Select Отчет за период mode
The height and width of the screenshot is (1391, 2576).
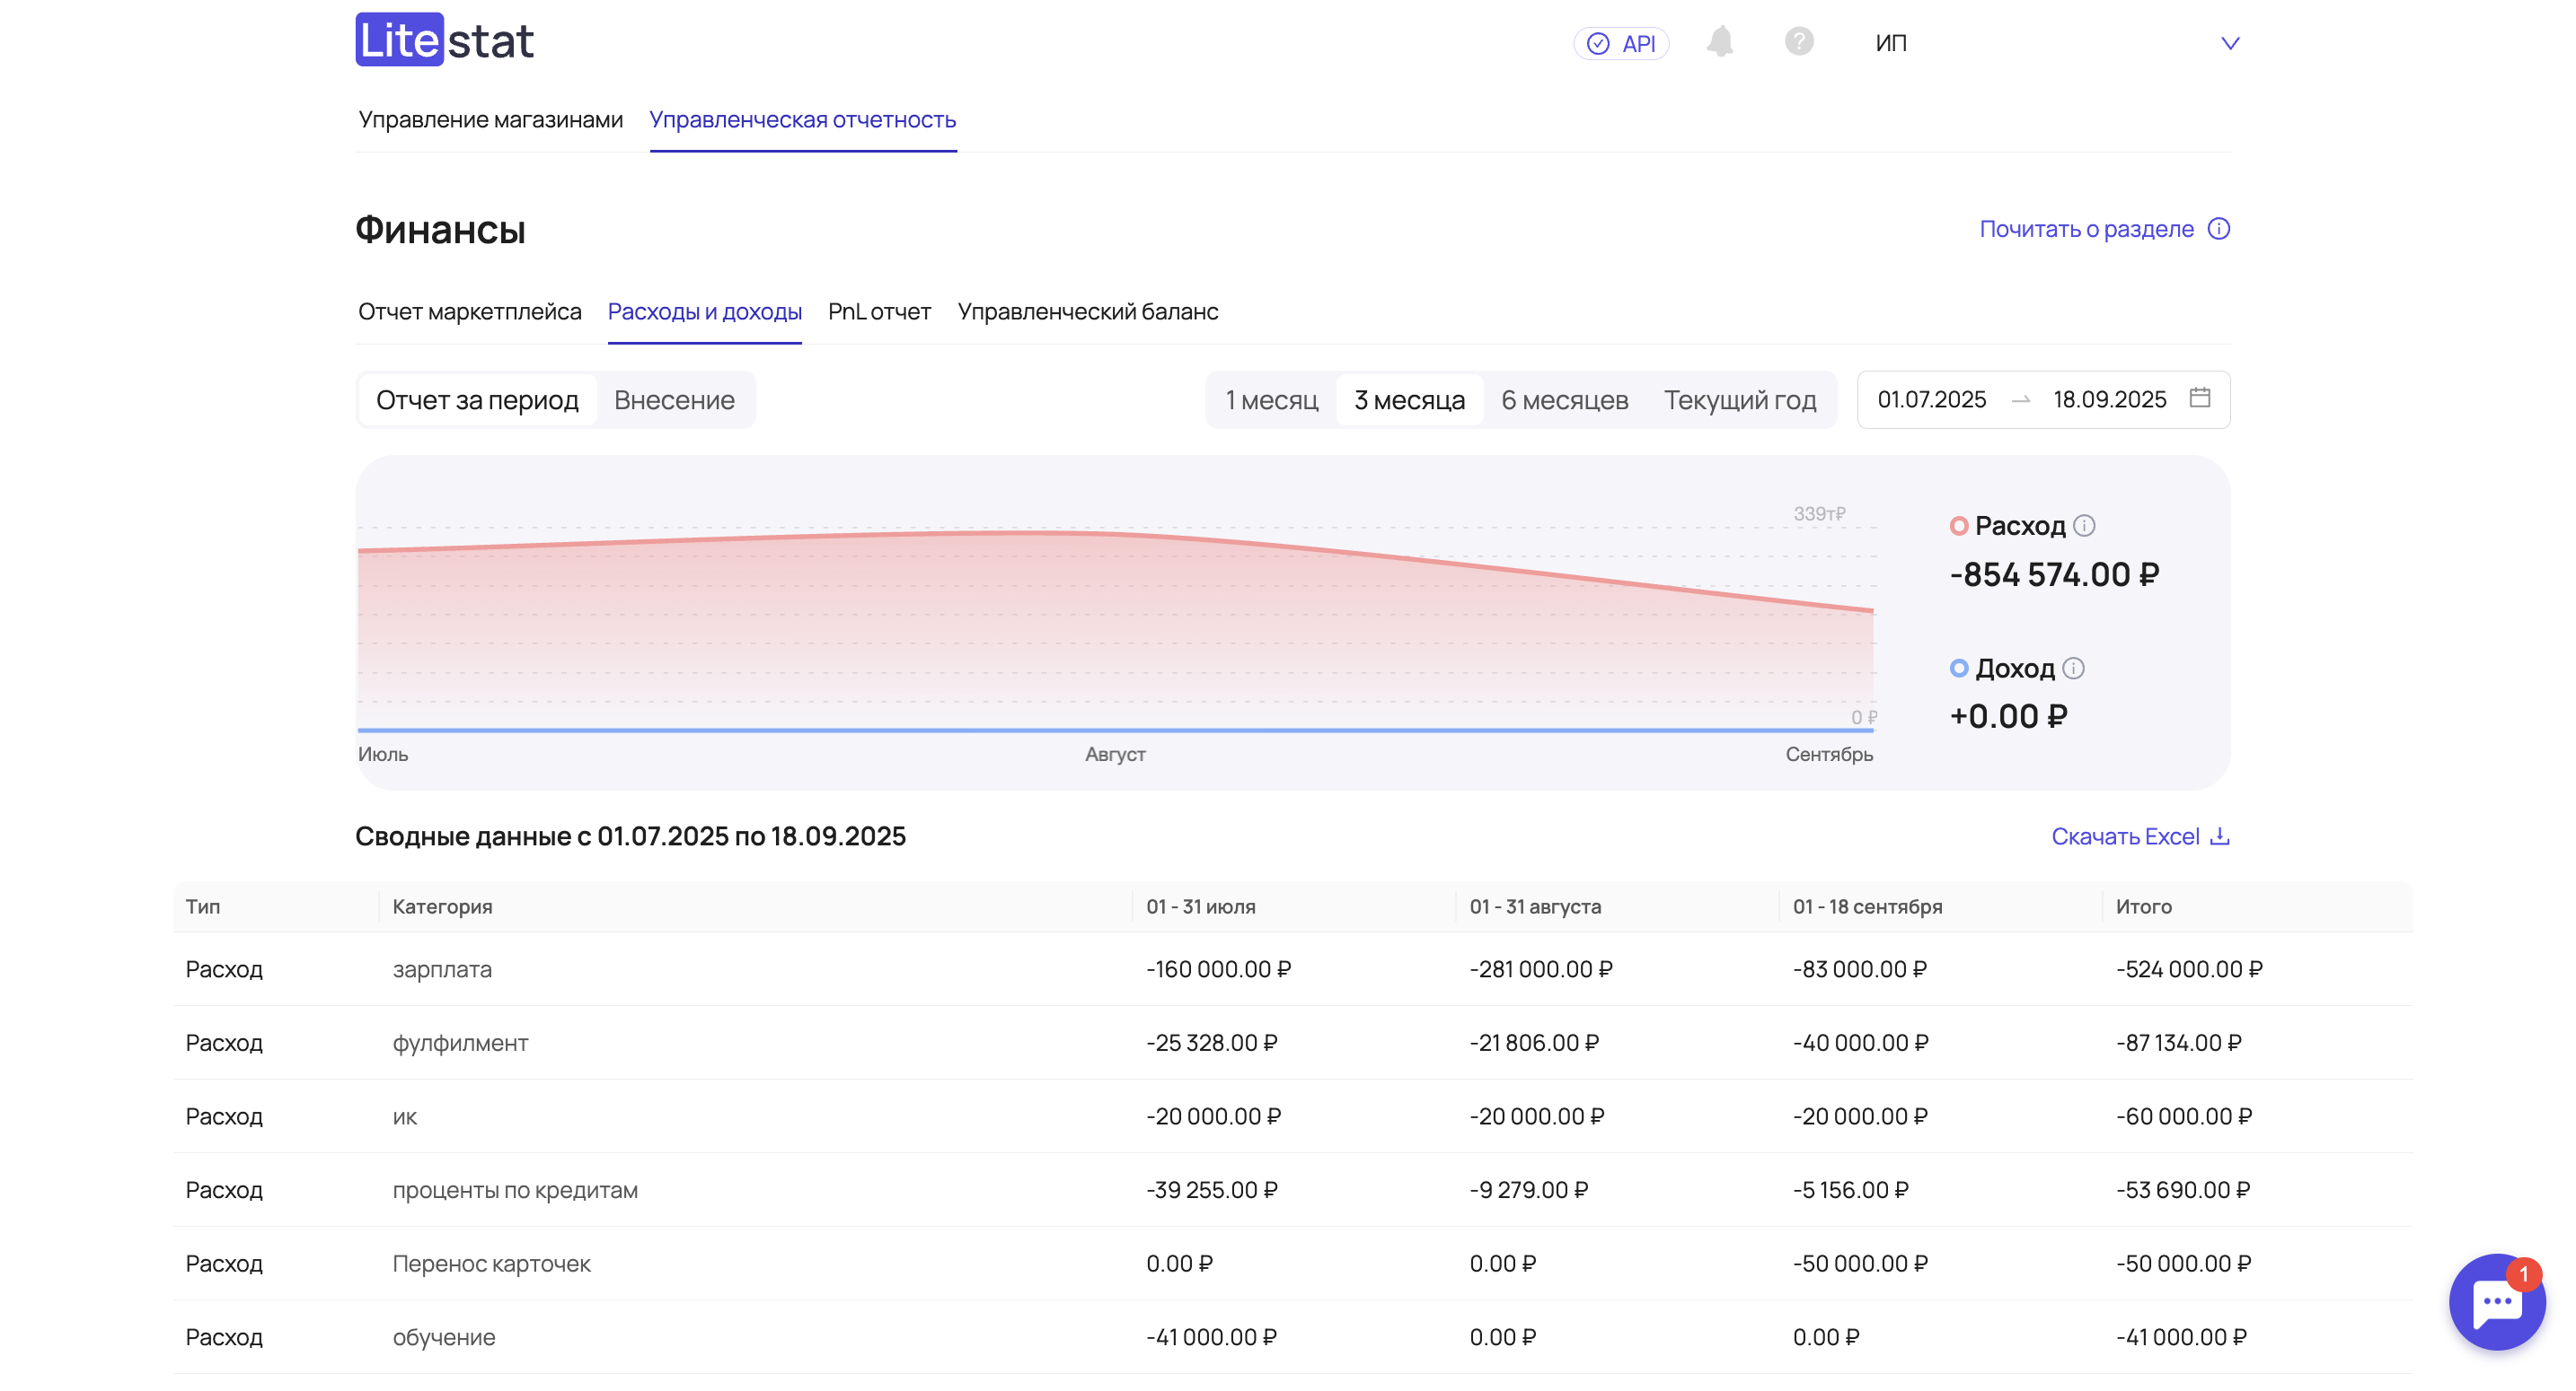pyautogui.click(x=477, y=399)
